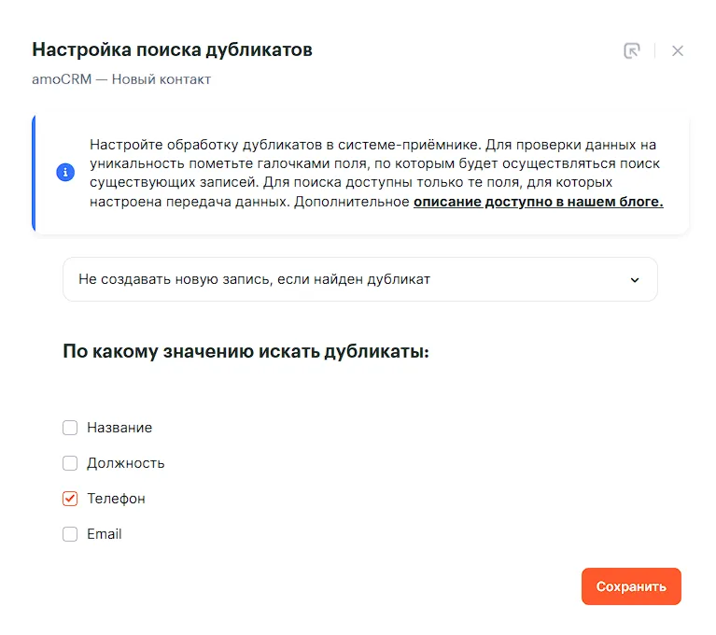The height and width of the screenshot is (635, 716).
Task: Click the 'По какому значению искать дубликаты' heading
Action: [246, 352]
